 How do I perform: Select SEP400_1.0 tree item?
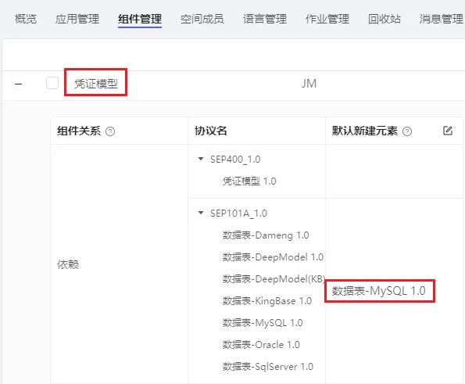[235, 160]
